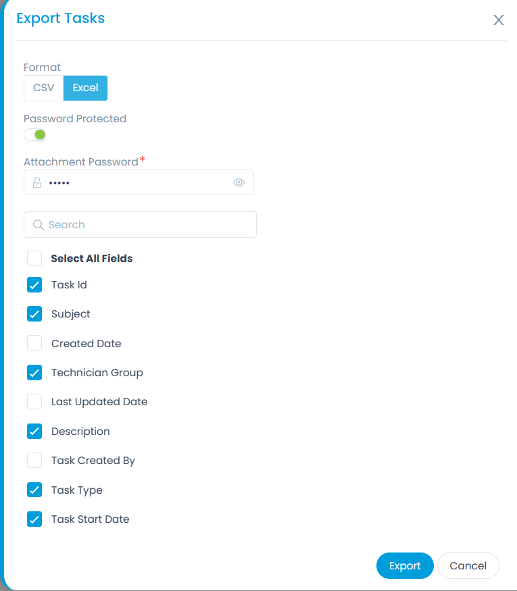Uncheck the Subject checkbox
The height and width of the screenshot is (591, 517).
34,314
